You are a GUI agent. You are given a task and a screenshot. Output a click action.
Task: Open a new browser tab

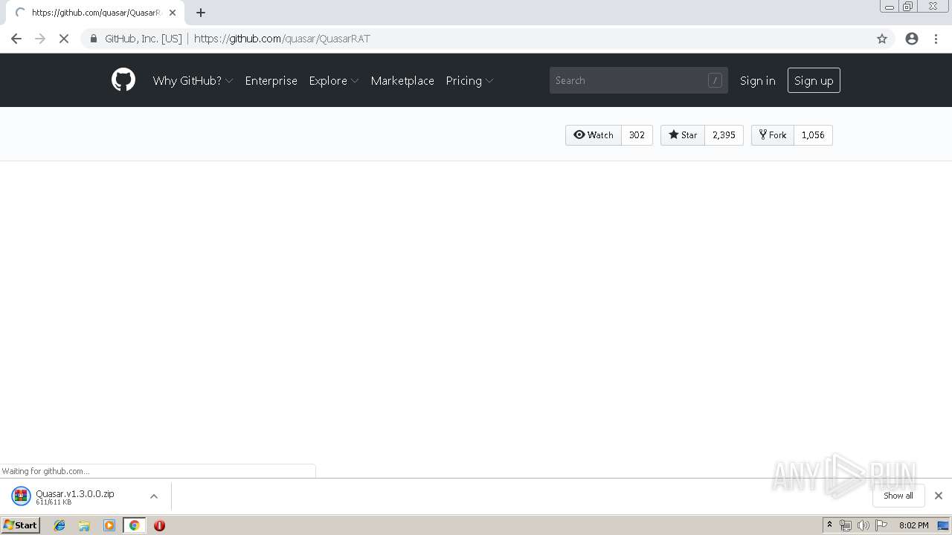(x=201, y=13)
